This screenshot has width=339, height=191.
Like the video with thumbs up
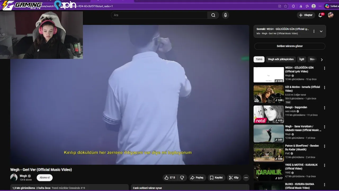(x=167, y=178)
